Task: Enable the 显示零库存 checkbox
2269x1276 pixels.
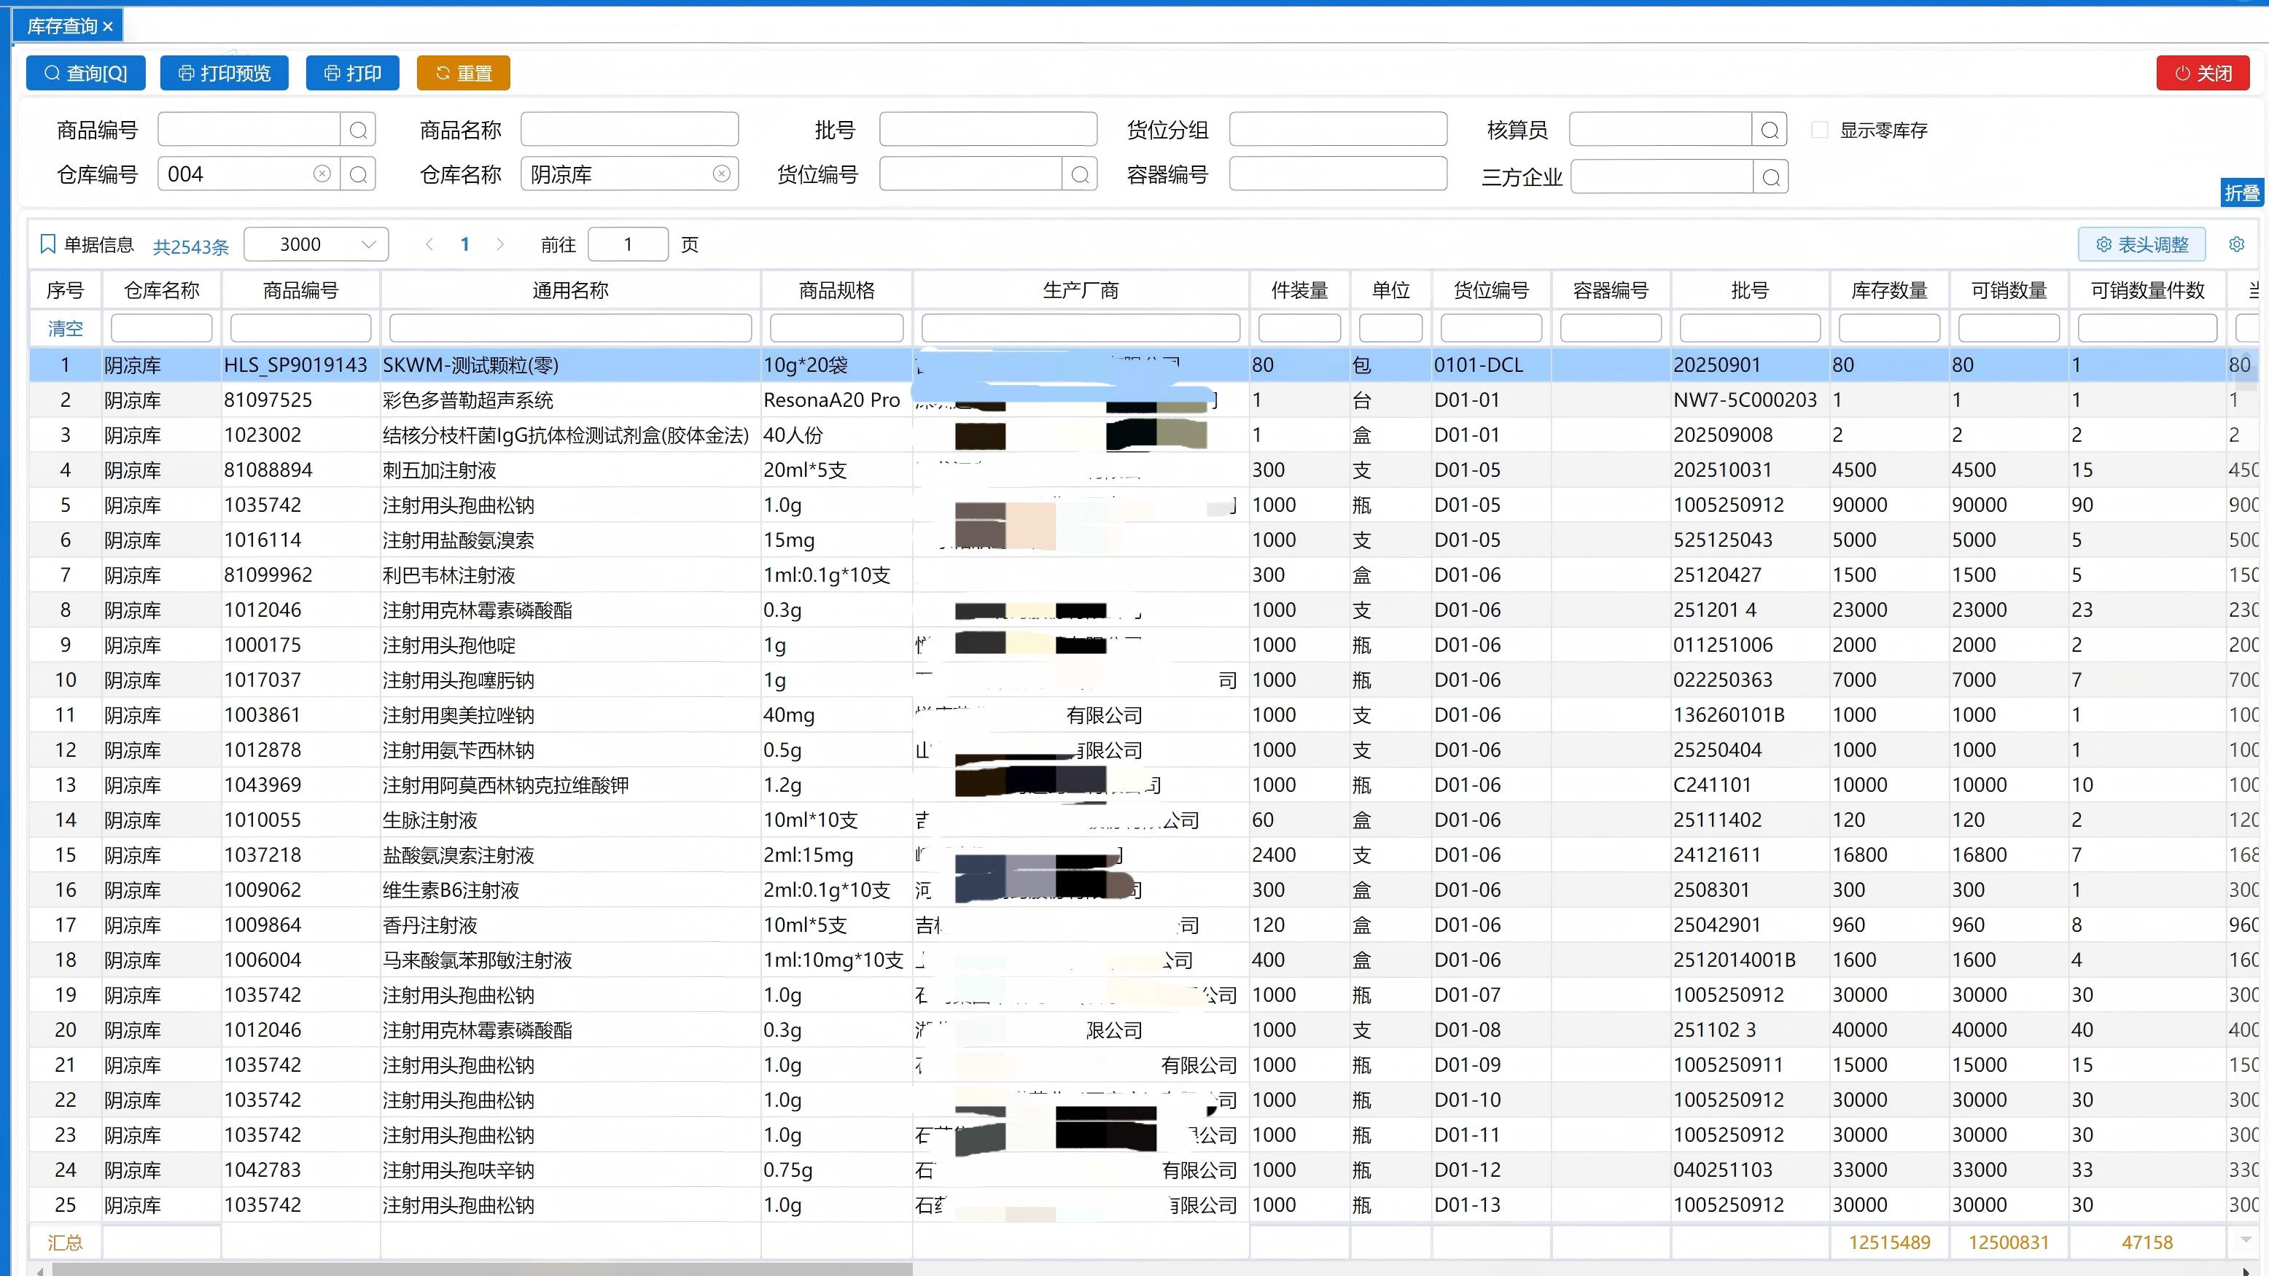Action: click(x=1820, y=130)
